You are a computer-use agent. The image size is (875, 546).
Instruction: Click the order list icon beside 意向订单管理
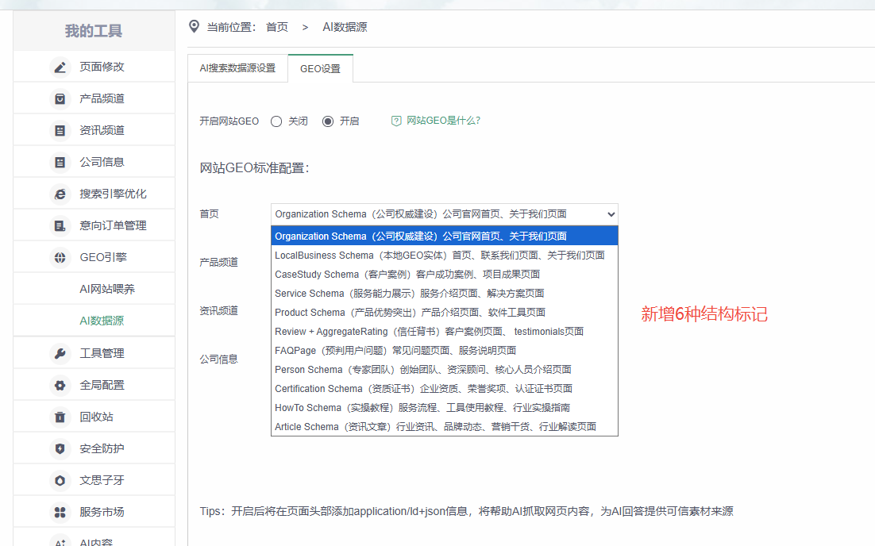coord(60,226)
